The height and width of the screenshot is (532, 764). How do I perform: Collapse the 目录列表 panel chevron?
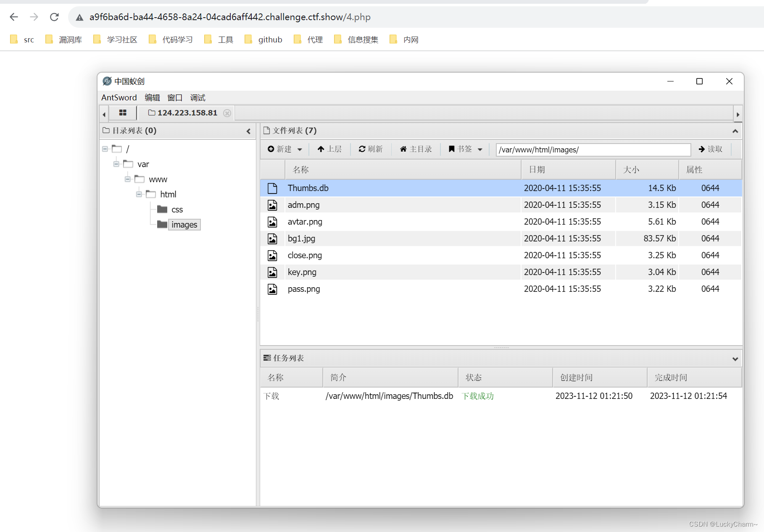click(248, 131)
